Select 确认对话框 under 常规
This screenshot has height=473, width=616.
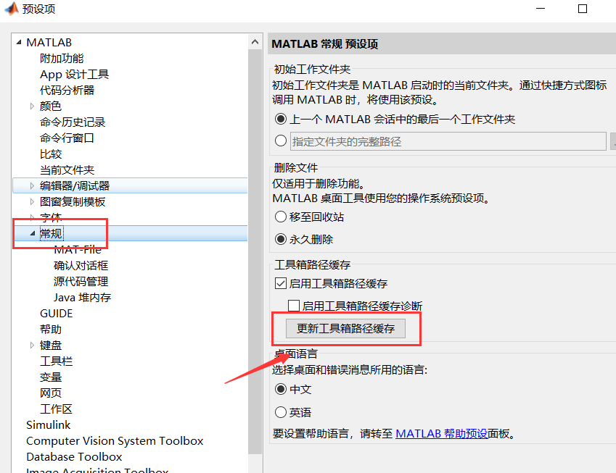coord(81,266)
